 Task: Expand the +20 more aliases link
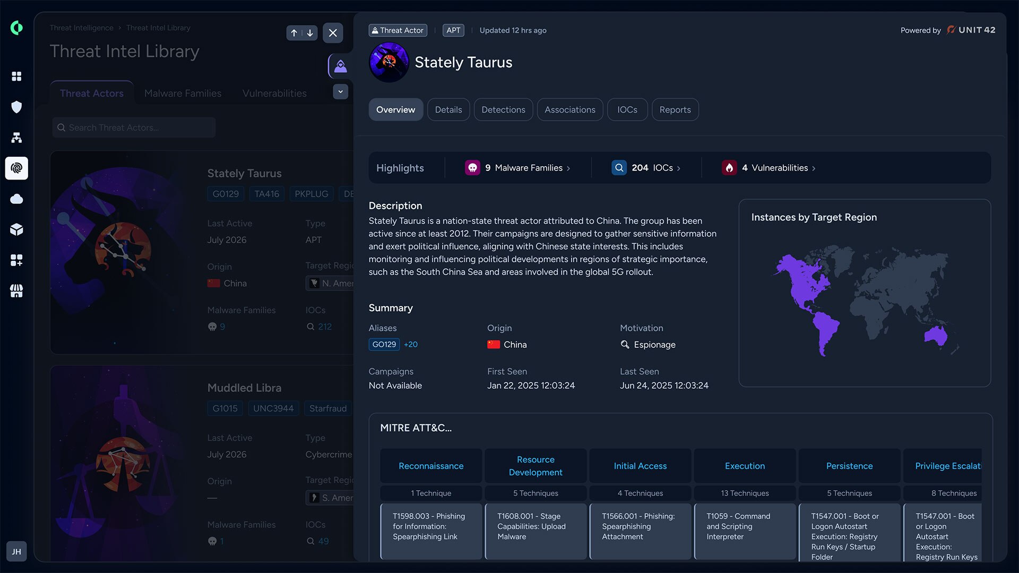point(411,344)
